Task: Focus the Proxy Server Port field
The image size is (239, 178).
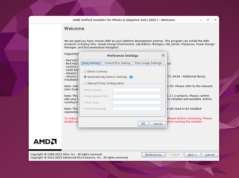Action: [x=137, y=96]
